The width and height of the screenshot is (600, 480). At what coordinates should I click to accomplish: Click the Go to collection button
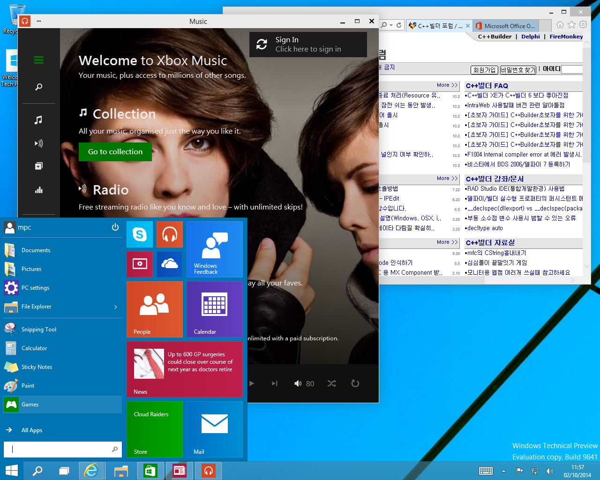[x=115, y=152]
